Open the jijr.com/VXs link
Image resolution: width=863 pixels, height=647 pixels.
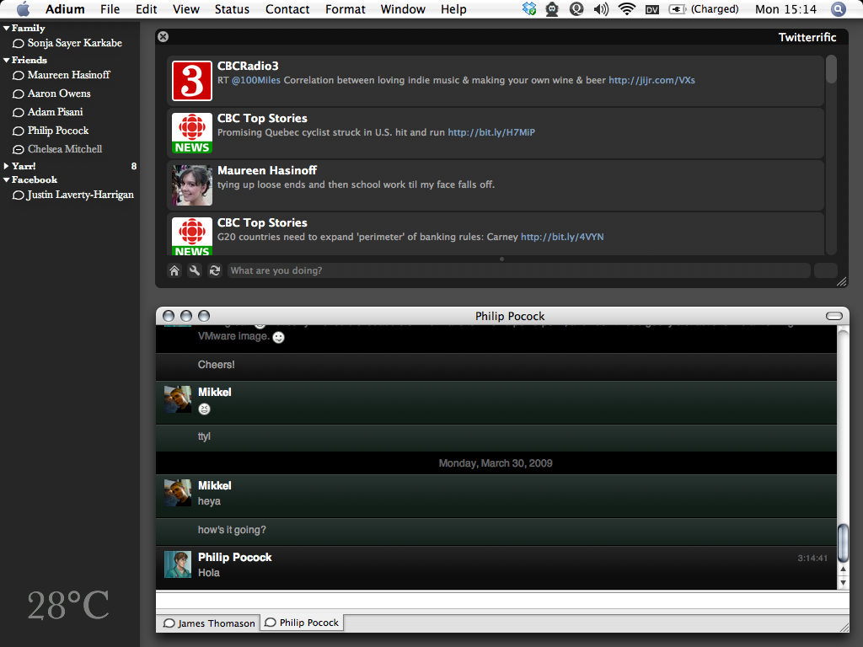(x=651, y=80)
